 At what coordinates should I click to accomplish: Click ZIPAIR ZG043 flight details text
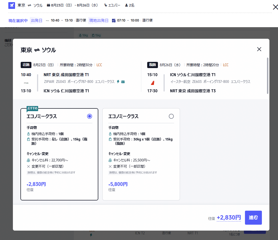[79, 82]
